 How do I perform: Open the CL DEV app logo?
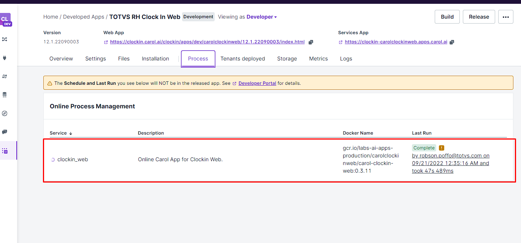click(x=5, y=19)
